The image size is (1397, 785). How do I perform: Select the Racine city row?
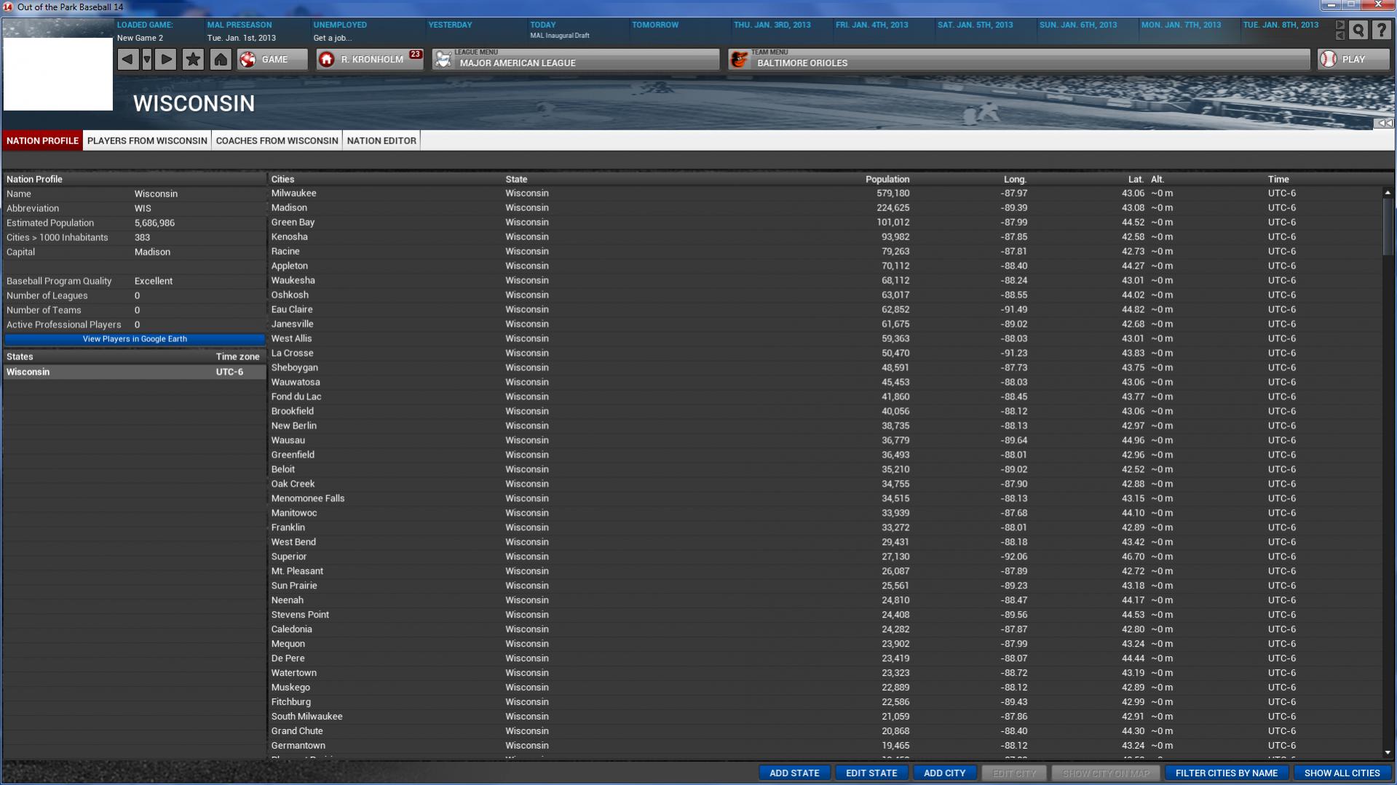826,252
